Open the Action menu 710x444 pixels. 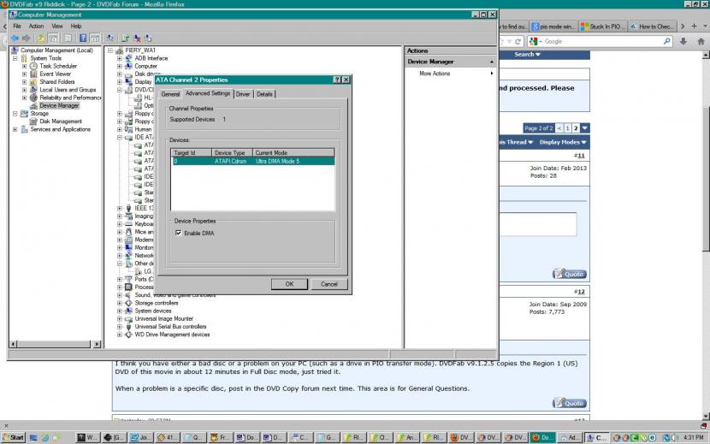[37, 26]
